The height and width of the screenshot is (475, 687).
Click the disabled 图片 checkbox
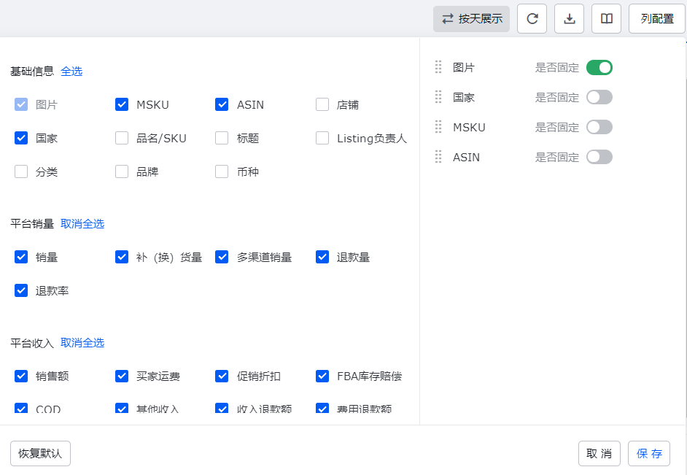pos(21,104)
